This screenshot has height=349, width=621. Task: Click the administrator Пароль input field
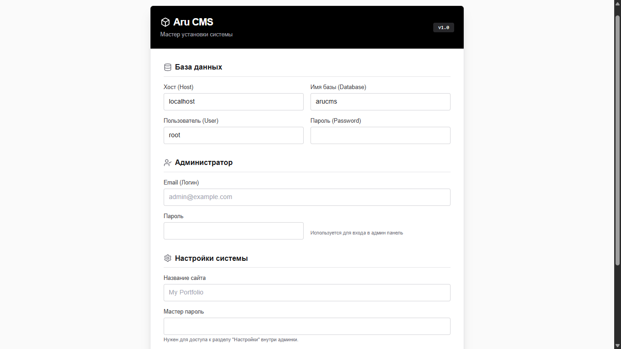pos(233,231)
